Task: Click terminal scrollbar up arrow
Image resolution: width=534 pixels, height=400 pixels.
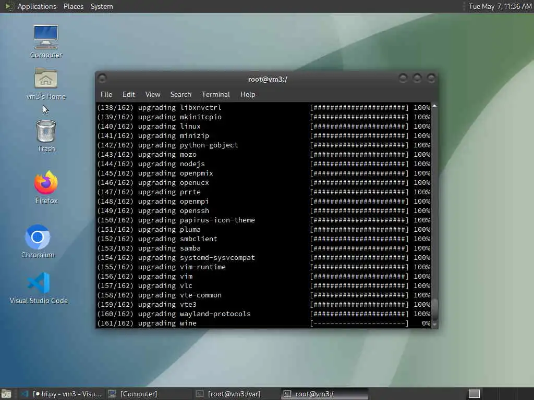Action: coord(434,106)
